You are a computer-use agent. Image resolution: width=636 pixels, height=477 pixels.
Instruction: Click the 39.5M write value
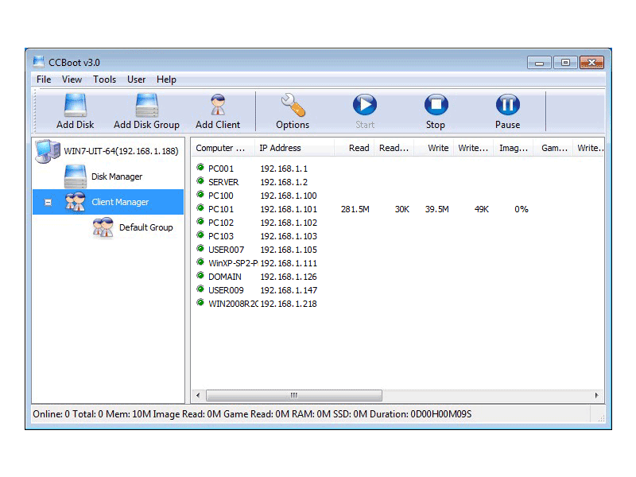pos(436,209)
